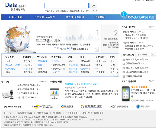Click rank 2 icon beside 정류소정보조회 서비스
Image resolution: width=160 pixels, height=128 pixels.
(x=124, y=64)
